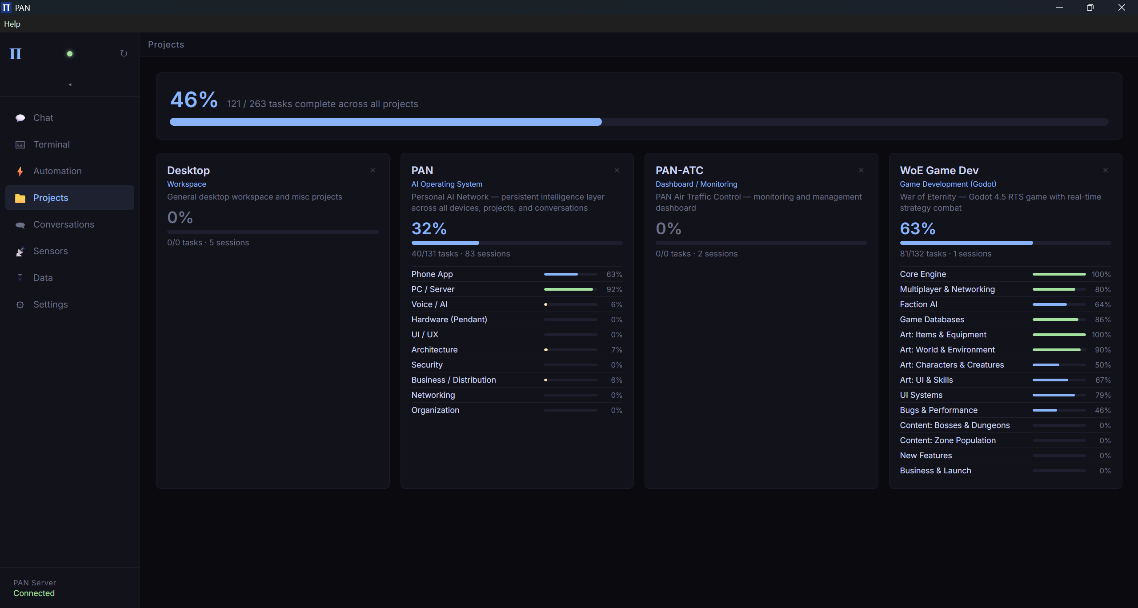Click the Sensors satellite icon
This screenshot has height=608, width=1138.
tap(20, 251)
